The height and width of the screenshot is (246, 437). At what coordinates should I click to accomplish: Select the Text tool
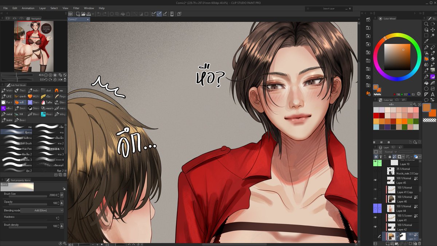433,95
